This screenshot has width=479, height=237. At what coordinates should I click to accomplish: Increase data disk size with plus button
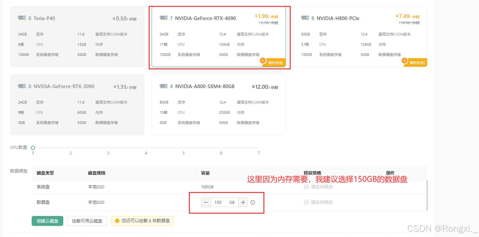coord(243,202)
